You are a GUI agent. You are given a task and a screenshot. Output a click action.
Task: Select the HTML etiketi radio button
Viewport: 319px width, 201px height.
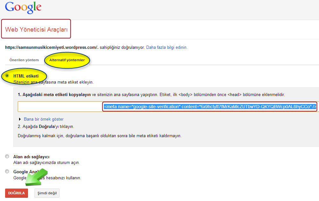click(x=7, y=76)
